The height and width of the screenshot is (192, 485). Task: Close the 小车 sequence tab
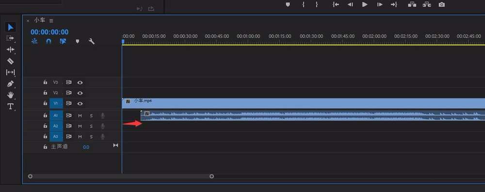click(28, 21)
